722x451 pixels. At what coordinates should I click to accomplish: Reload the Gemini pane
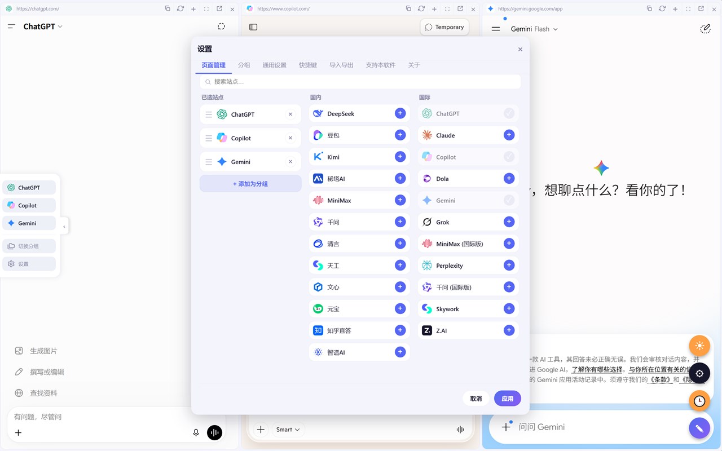pyautogui.click(x=662, y=9)
